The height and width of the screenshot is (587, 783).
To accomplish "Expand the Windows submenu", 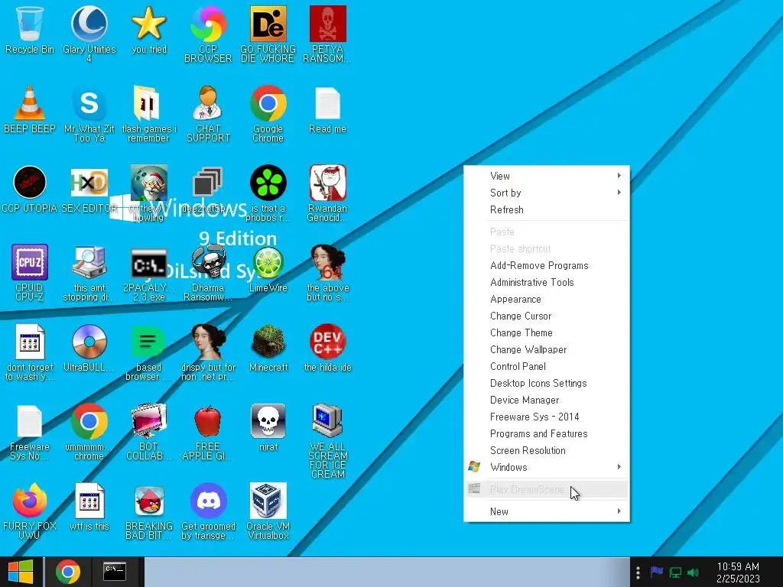I will [546, 467].
